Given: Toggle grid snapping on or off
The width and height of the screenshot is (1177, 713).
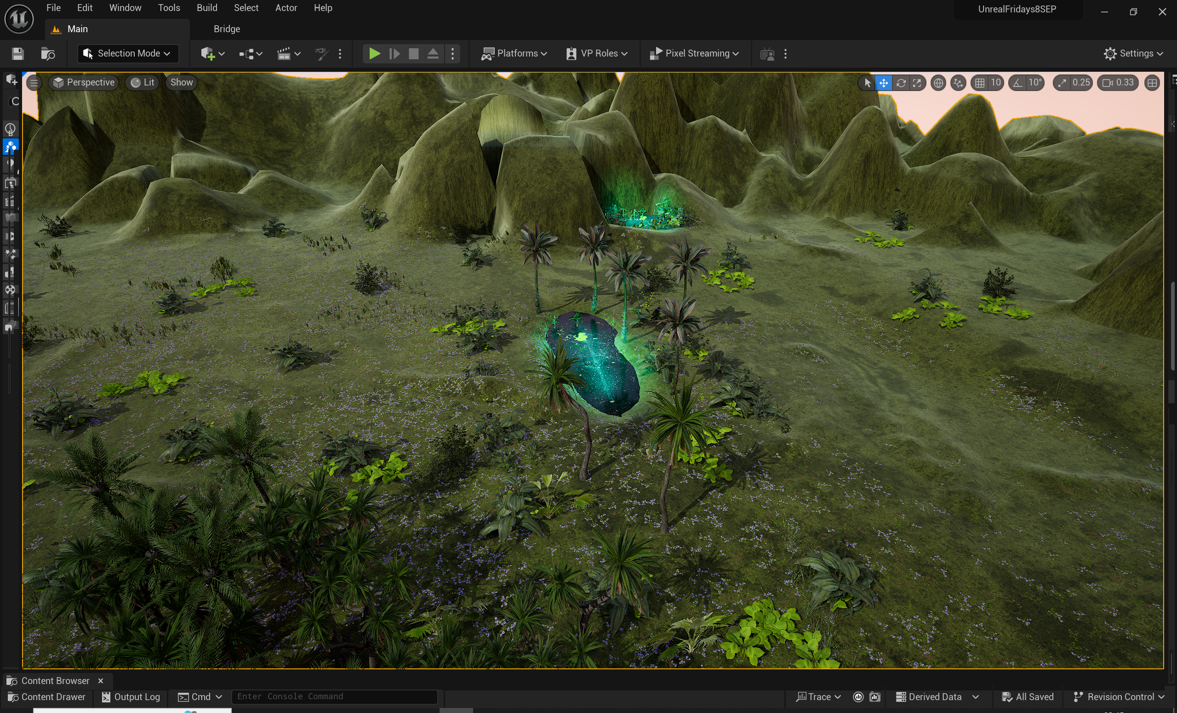Looking at the screenshot, I should point(980,83).
